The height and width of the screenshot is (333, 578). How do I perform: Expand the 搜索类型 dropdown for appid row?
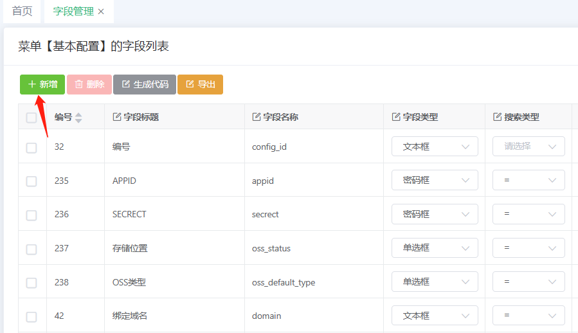coord(528,181)
